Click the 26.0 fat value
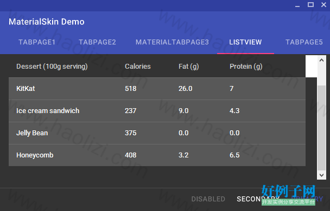Viewport: 330px width, 211px height. (x=186, y=89)
